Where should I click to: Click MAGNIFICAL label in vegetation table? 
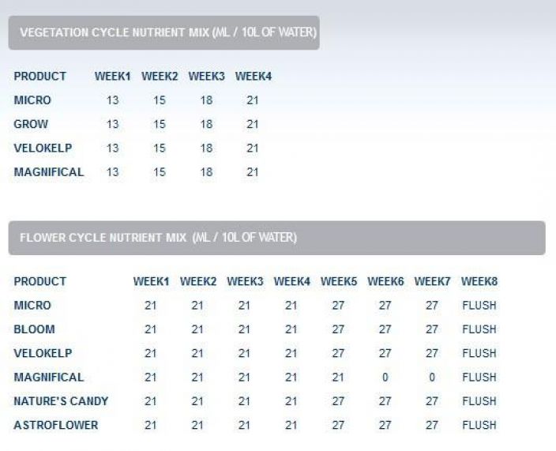tap(49, 172)
